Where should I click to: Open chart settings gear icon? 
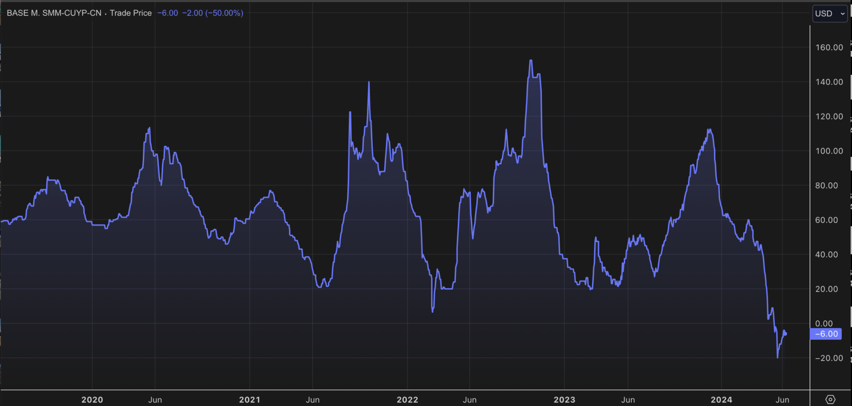point(830,399)
